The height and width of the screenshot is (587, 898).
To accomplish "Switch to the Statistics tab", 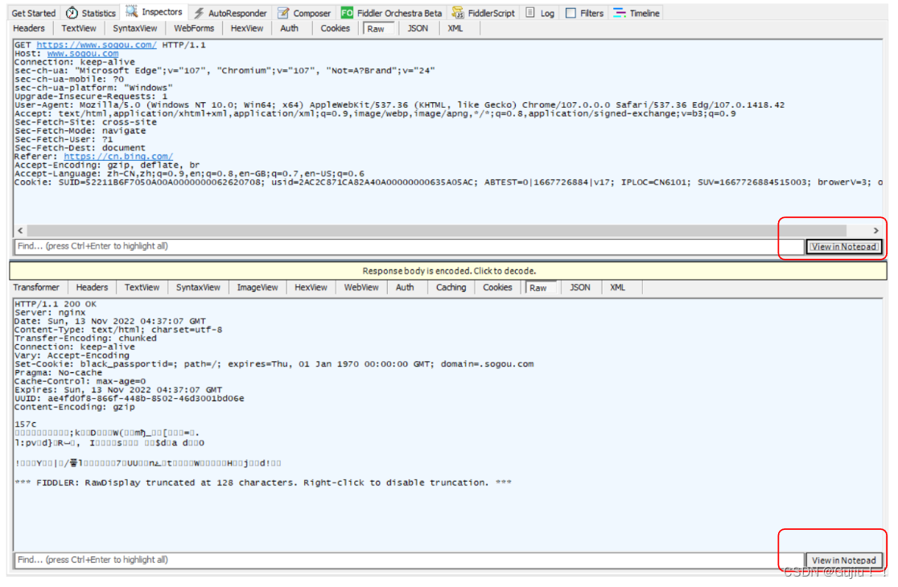I will click(90, 13).
